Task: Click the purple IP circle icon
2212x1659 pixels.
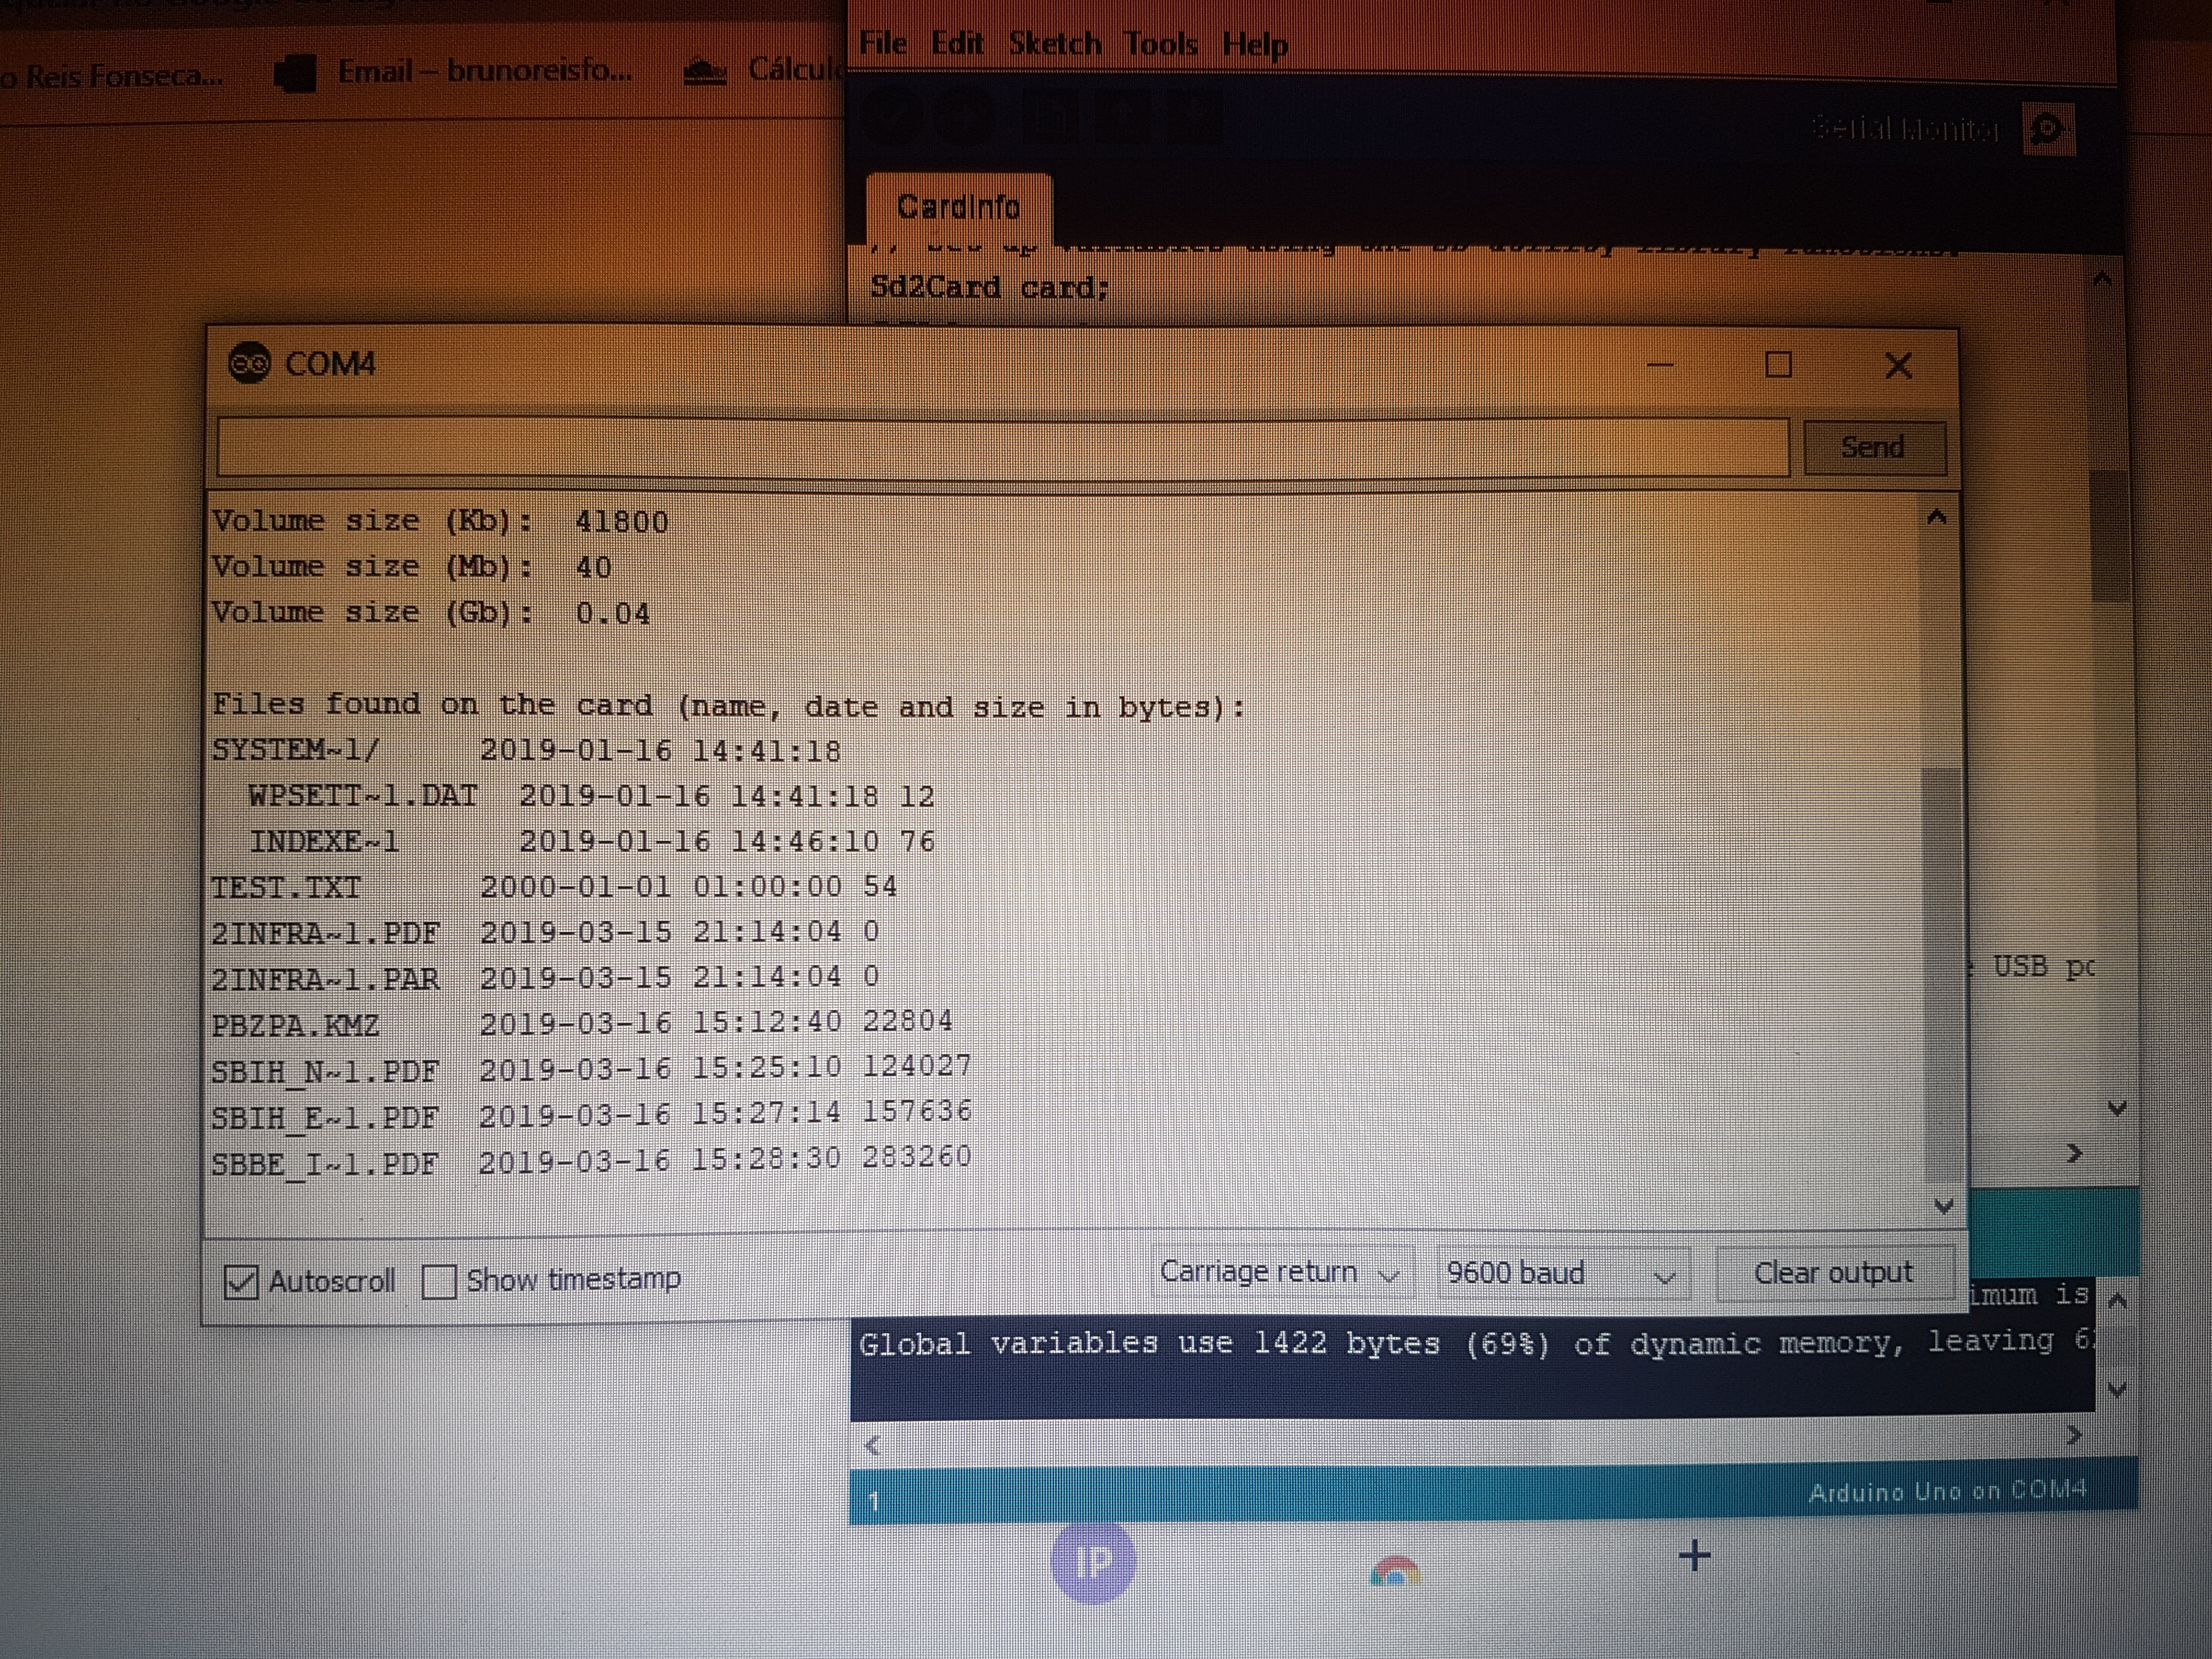Action: (x=1092, y=1562)
